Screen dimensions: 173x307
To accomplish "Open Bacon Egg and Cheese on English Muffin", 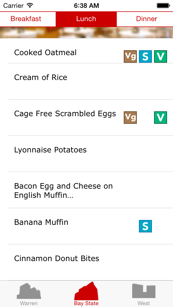I will [64, 191].
